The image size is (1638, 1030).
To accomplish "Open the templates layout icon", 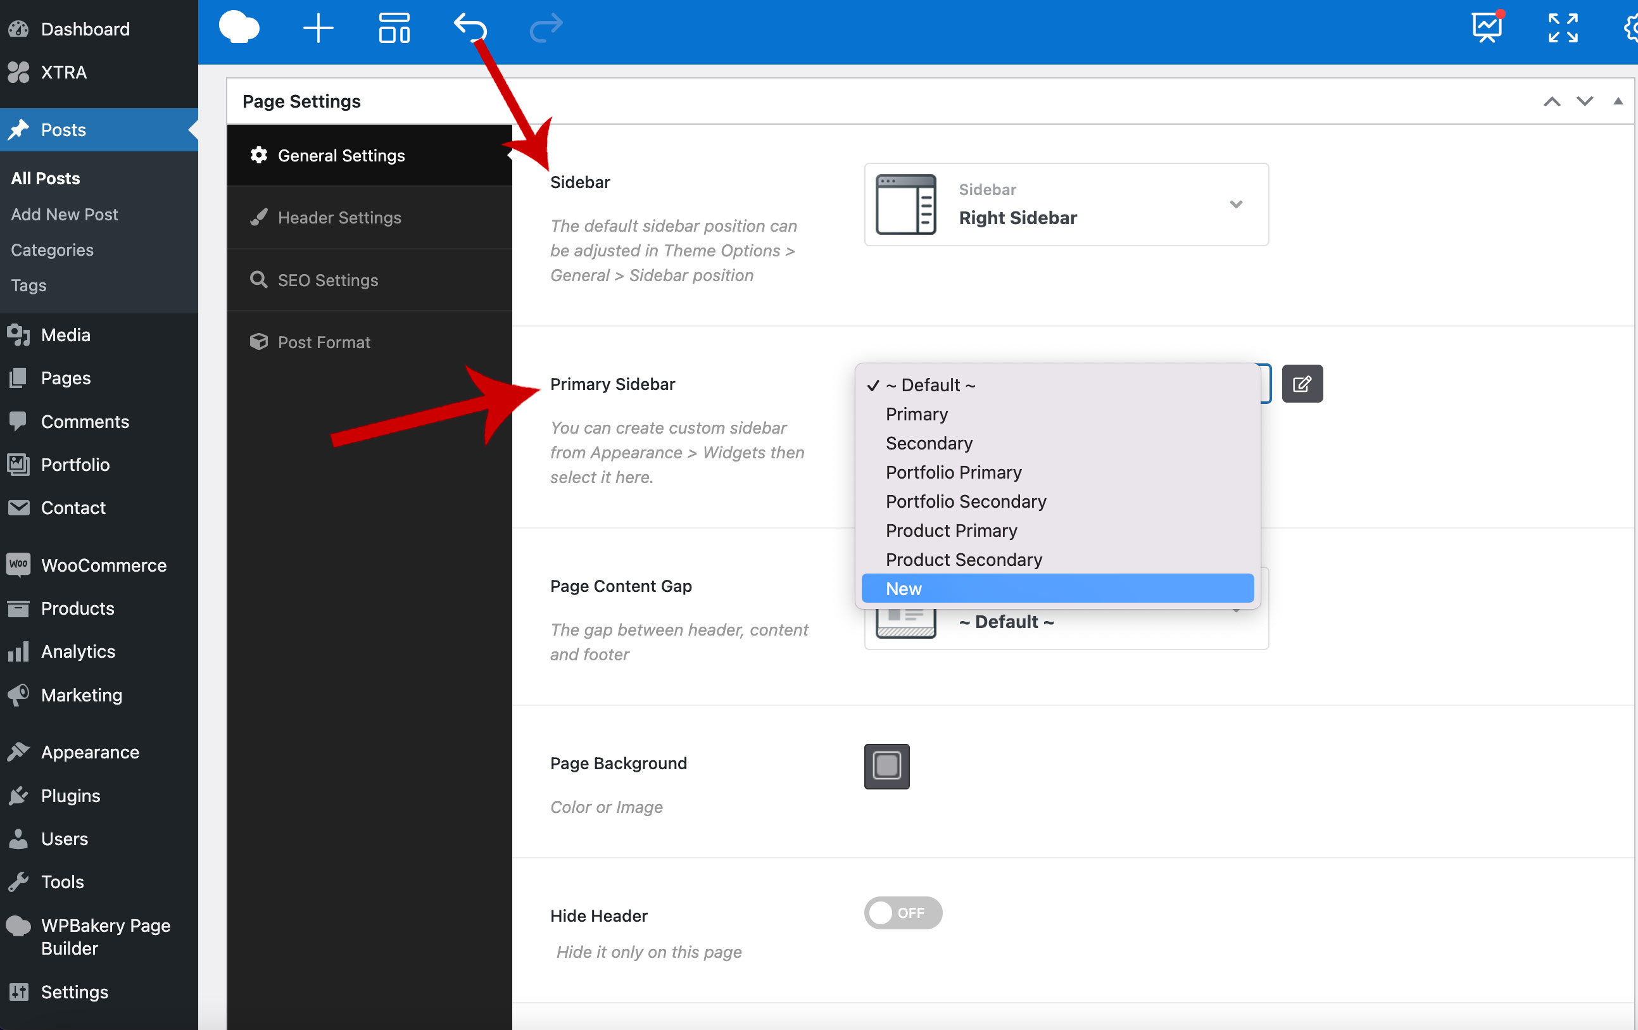I will (x=394, y=28).
